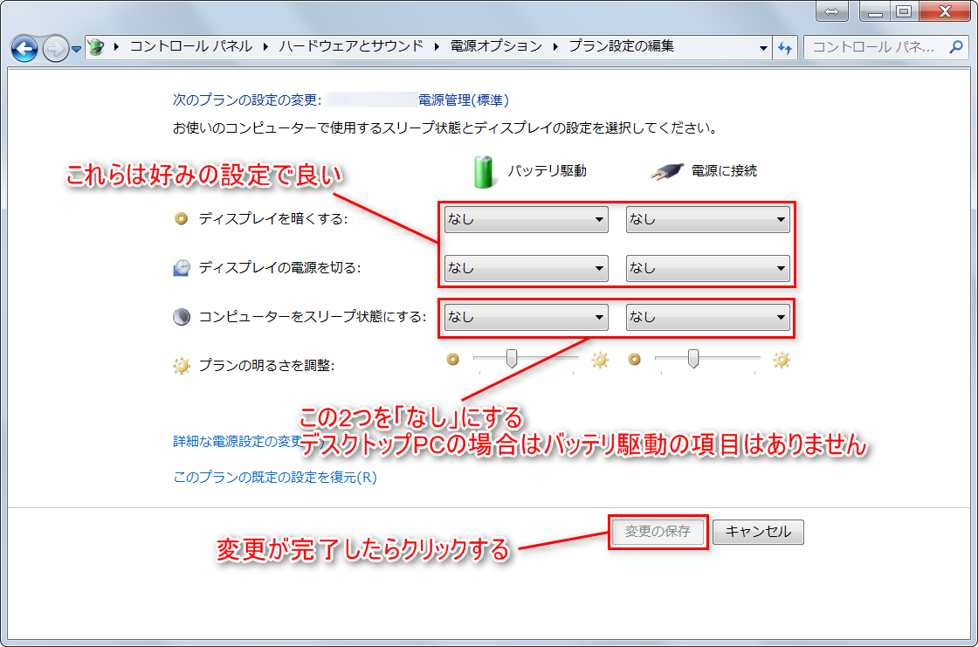The height and width of the screenshot is (647, 978).
Task: Click high brightness sun of plugged-in slider
Action: (x=781, y=360)
